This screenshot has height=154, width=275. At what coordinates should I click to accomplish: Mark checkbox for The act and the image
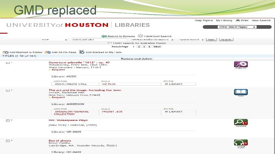[8, 90]
